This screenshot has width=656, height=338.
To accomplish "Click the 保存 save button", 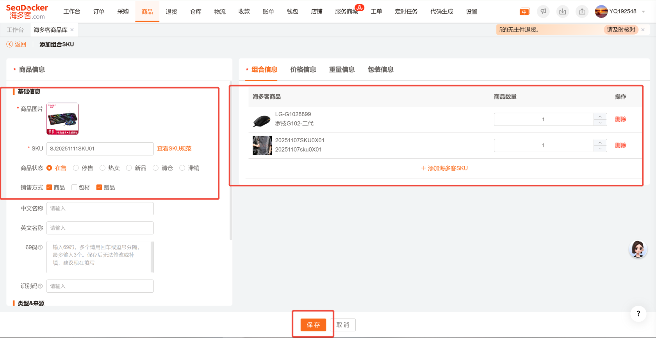I will click(x=313, y=325).
